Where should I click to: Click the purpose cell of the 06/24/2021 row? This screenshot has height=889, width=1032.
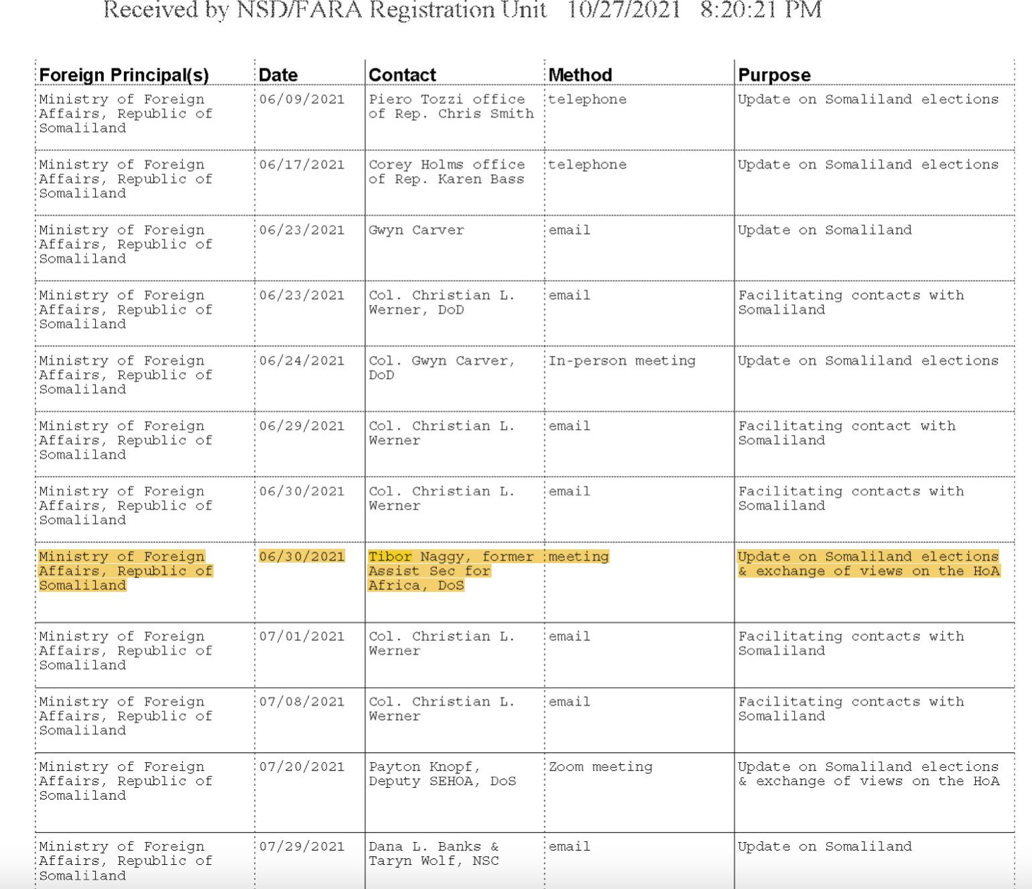(x=868, y=361)
